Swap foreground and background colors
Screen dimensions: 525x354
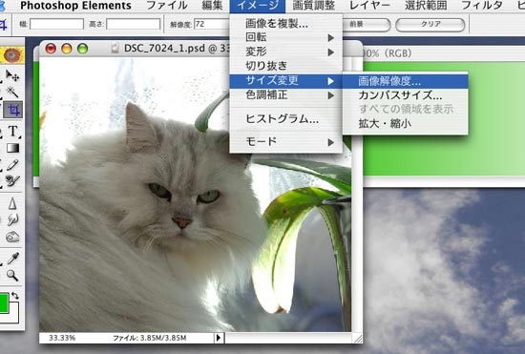[x=15, y=296]
